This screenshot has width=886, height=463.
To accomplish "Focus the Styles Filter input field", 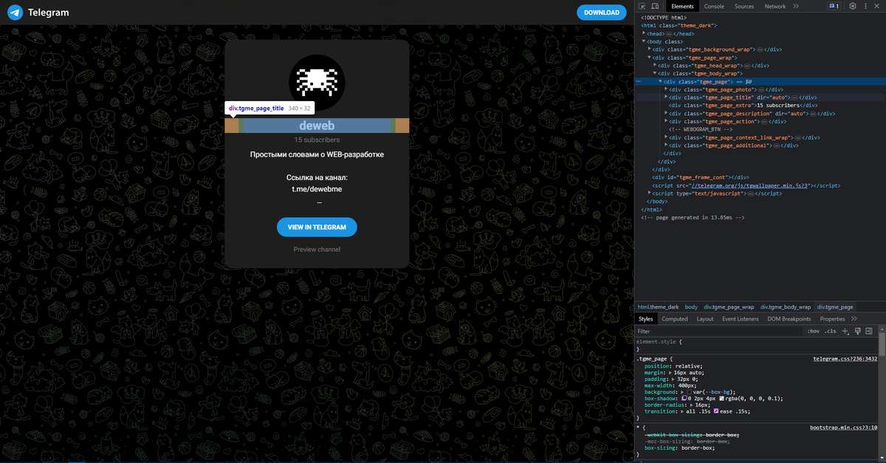I will point(720,332).
